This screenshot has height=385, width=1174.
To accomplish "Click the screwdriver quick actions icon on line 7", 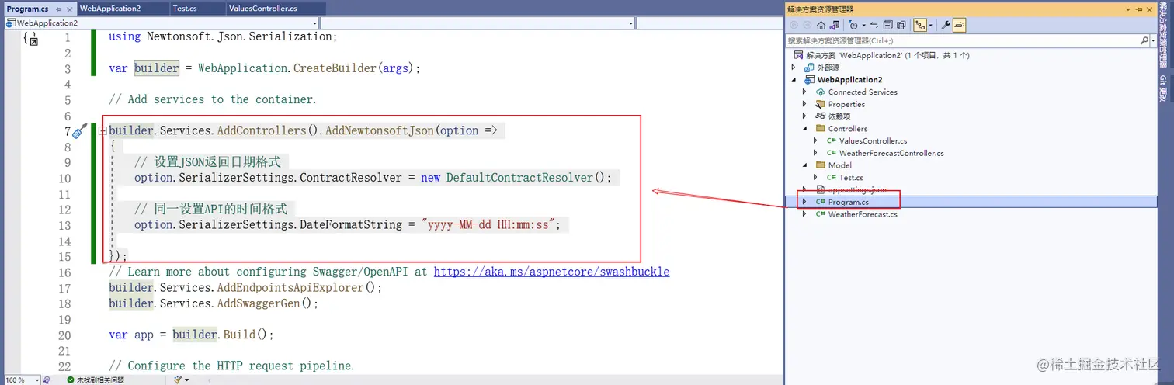I will [x=80, y=130].
